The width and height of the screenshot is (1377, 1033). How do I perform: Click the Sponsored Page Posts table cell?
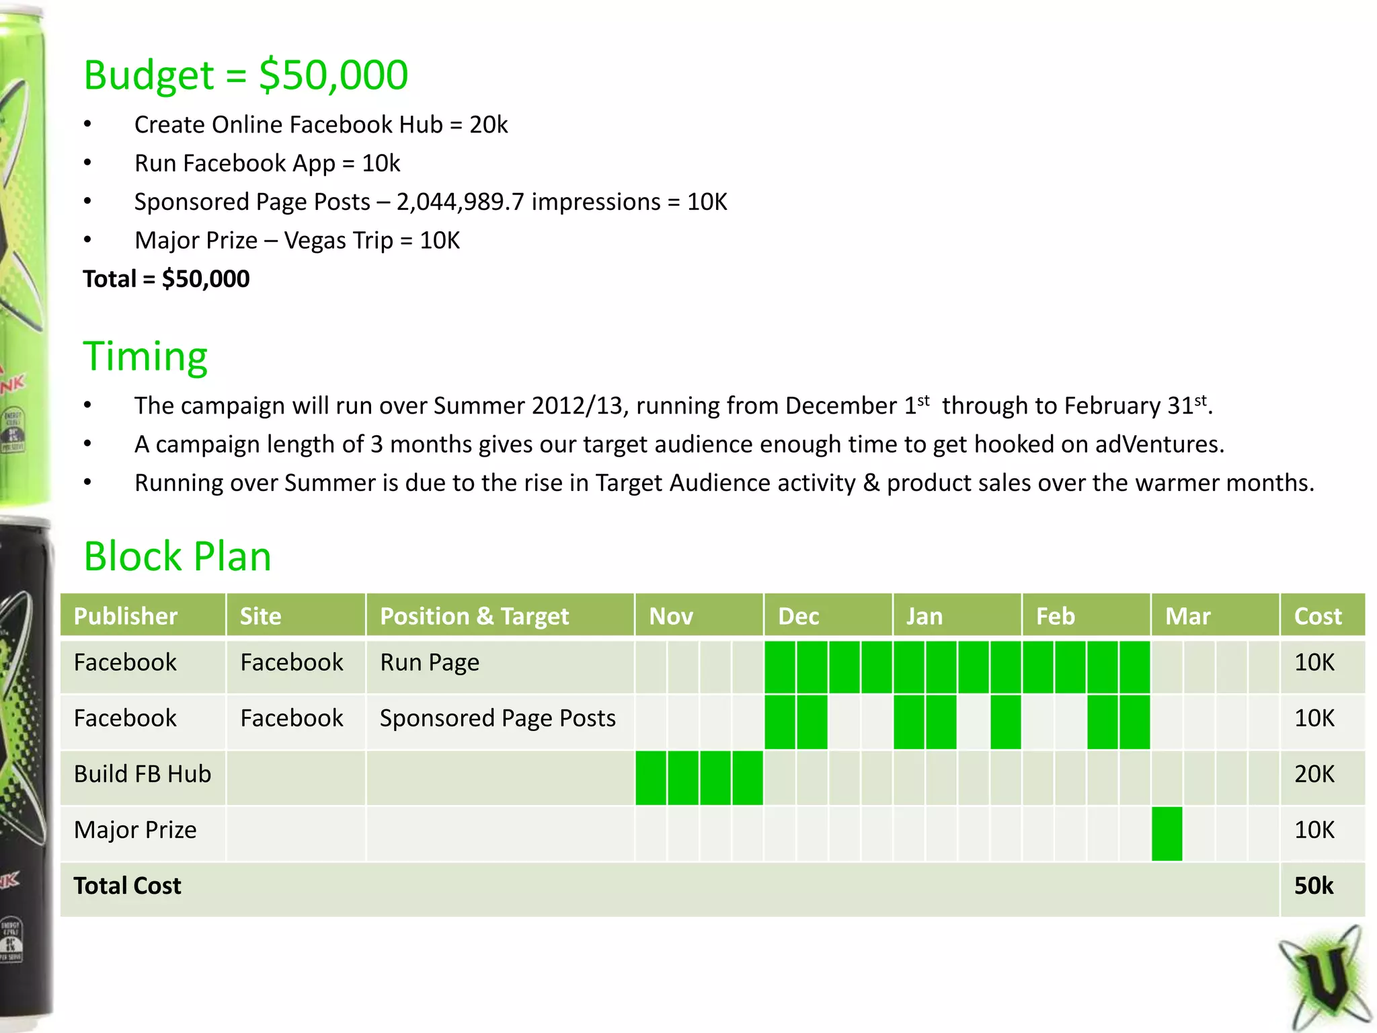click(x=498, y=719)
